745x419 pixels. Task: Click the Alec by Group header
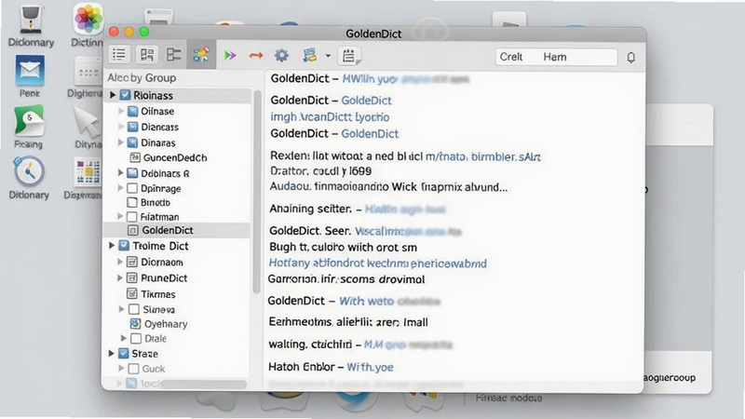142,78
